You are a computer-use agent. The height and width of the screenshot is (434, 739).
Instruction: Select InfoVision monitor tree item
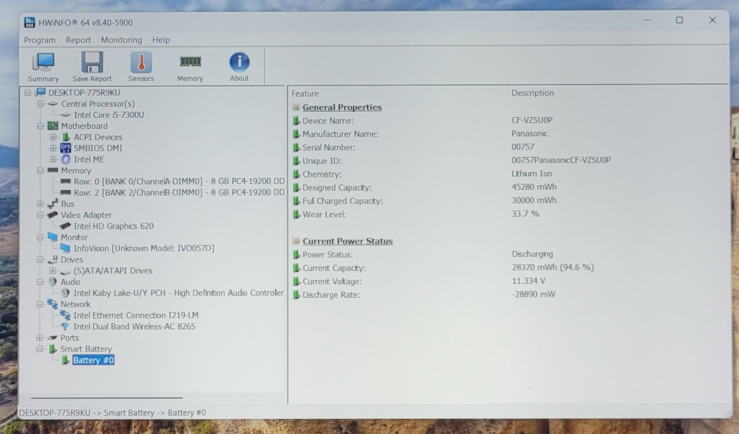tap(144, 248)
